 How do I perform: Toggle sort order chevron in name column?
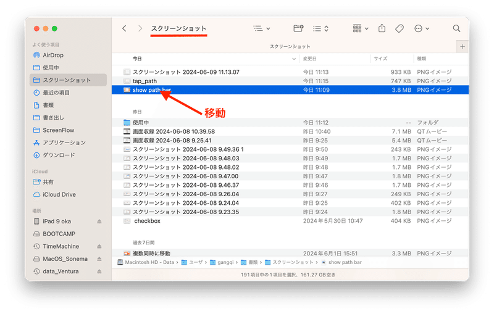tap(294, 59)
